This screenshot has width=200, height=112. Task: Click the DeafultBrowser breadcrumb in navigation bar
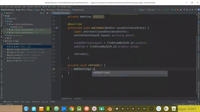coord(7,10)
